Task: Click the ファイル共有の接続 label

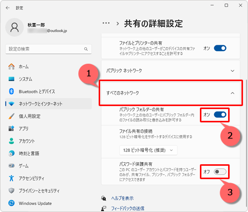Action: point(136,131)
